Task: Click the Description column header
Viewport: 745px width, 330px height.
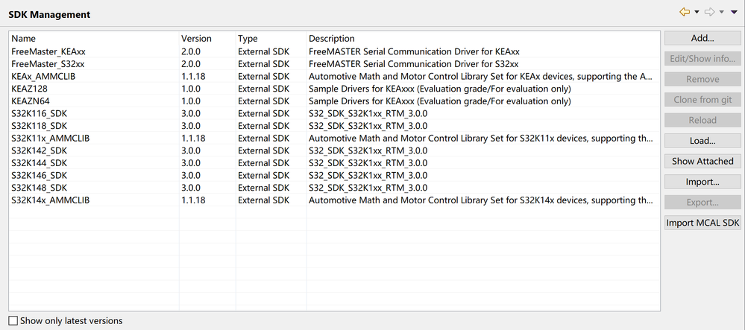Action: click(332, 38)
